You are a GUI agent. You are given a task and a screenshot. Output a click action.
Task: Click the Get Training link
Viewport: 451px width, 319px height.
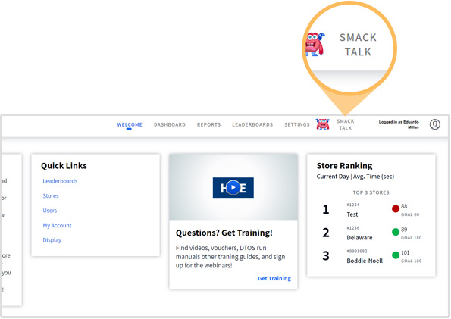274,278
